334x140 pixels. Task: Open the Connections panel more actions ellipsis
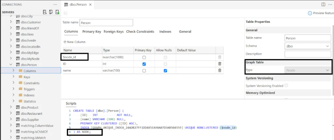tap(55, 5)
